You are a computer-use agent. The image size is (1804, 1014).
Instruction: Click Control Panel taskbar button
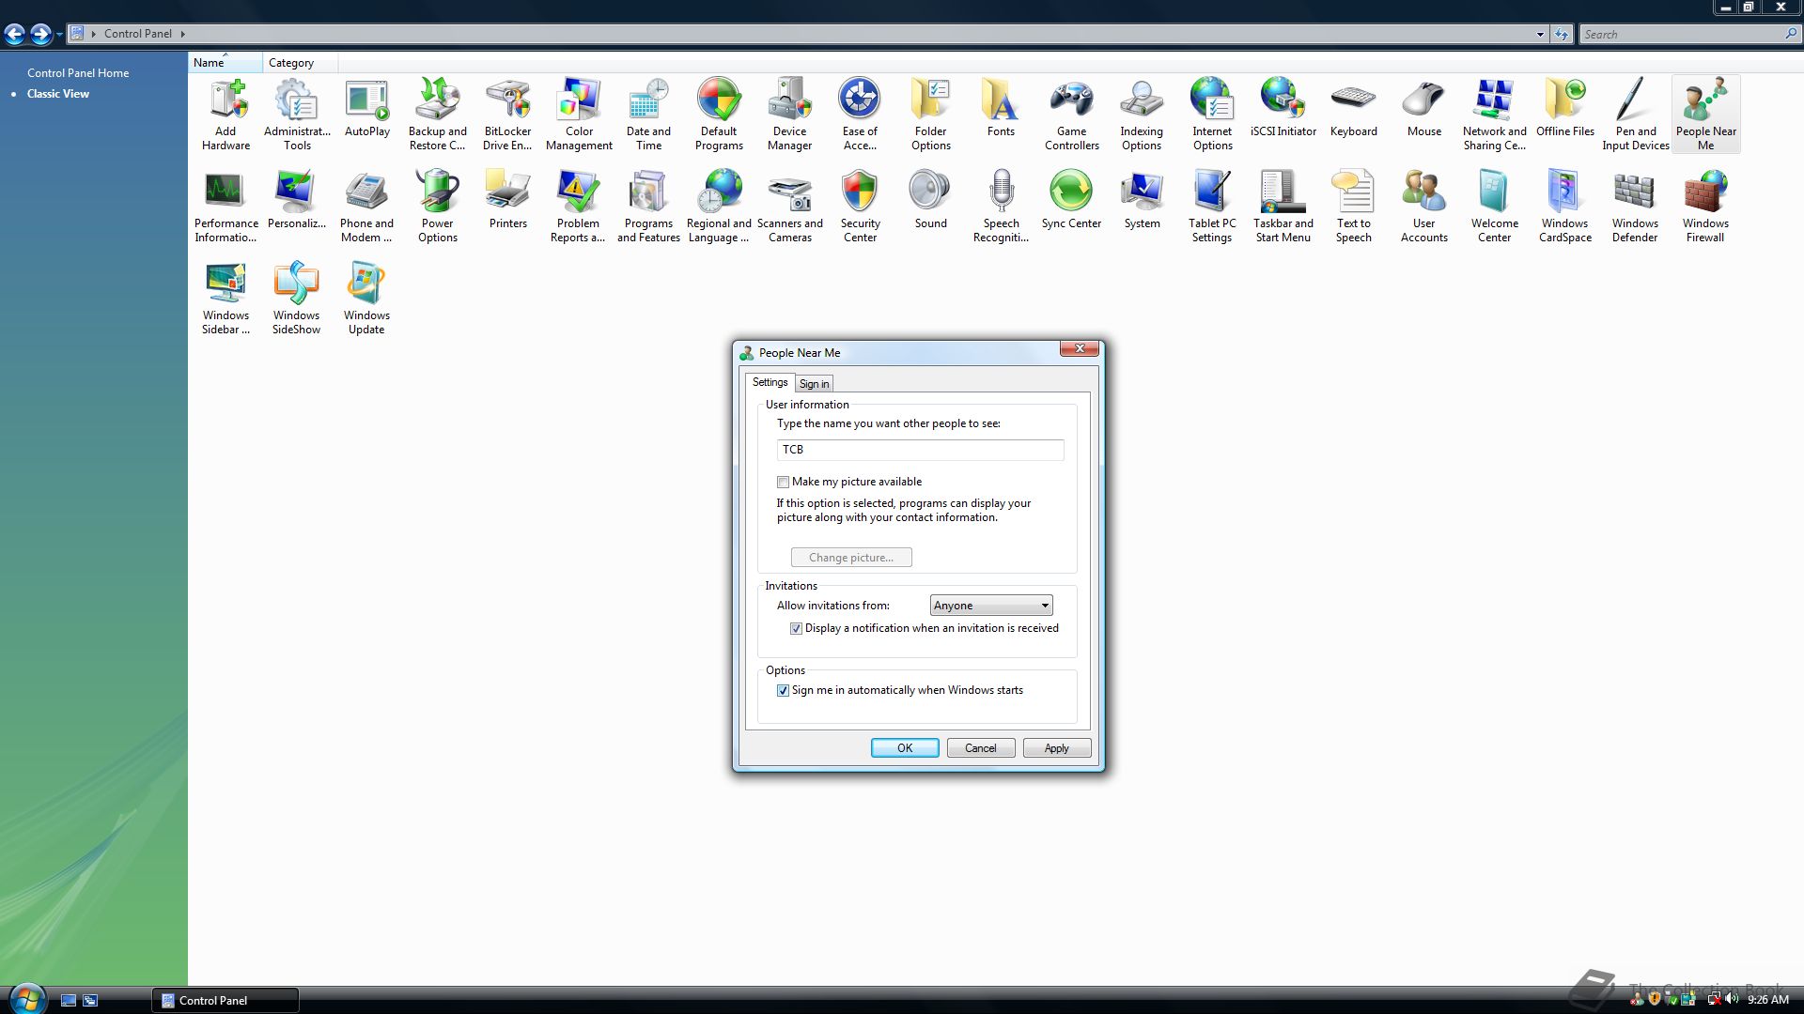[x=225, y=1000]
